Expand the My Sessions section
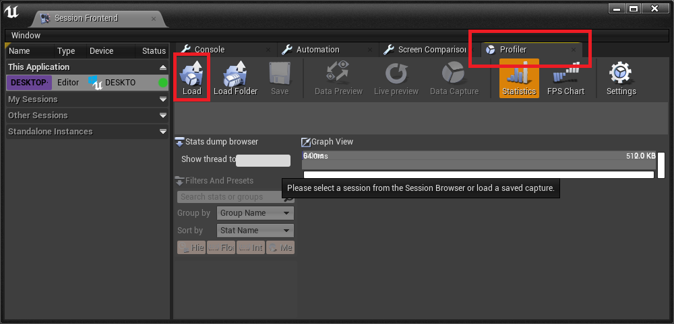Screen dimensions: 674x324 [x=87, y=99]
